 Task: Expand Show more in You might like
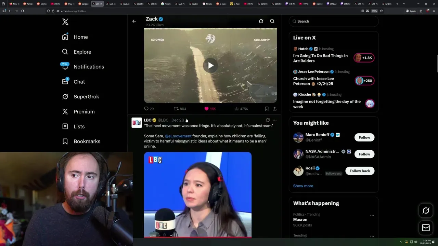click(303, 186)
